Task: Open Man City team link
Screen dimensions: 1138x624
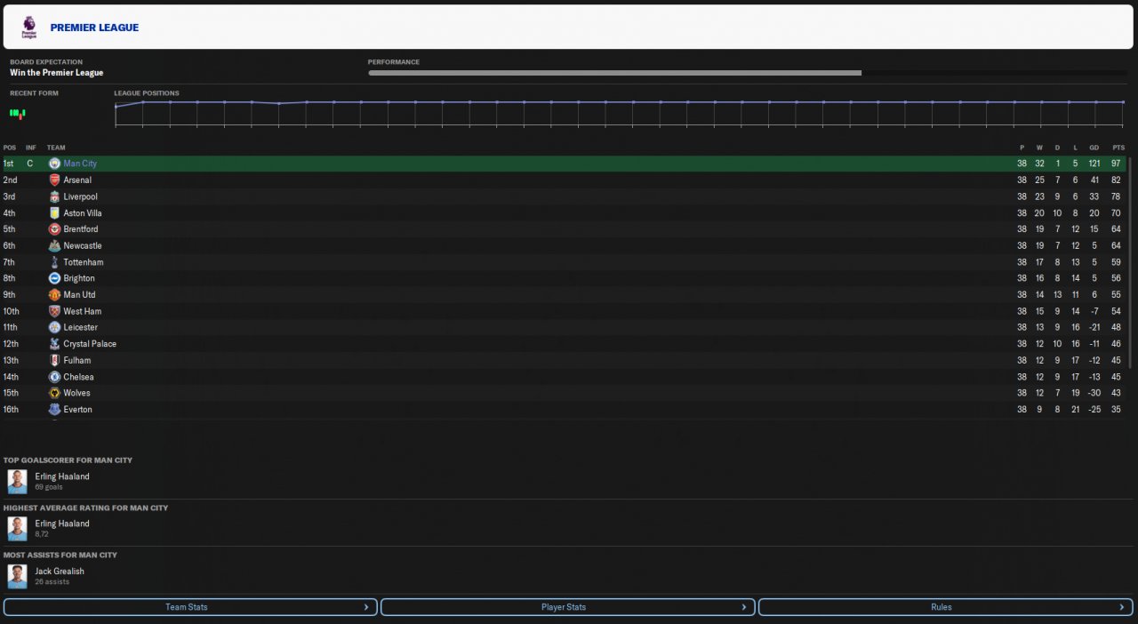Action: click(80, 164)
